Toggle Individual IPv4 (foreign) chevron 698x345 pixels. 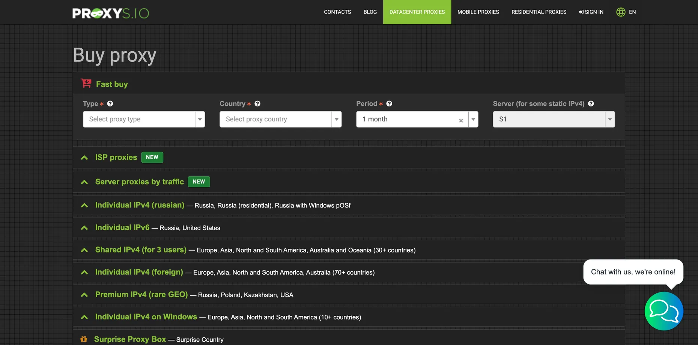pyautogui.click(x=84, y=272)
